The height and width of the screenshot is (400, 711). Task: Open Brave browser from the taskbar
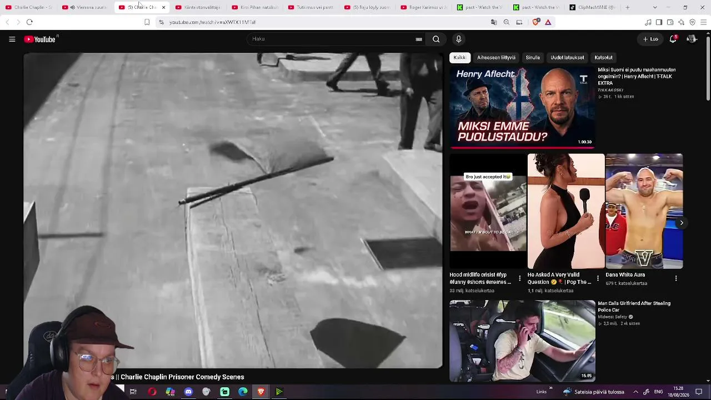pyautogui.click(x=261, y=392)
